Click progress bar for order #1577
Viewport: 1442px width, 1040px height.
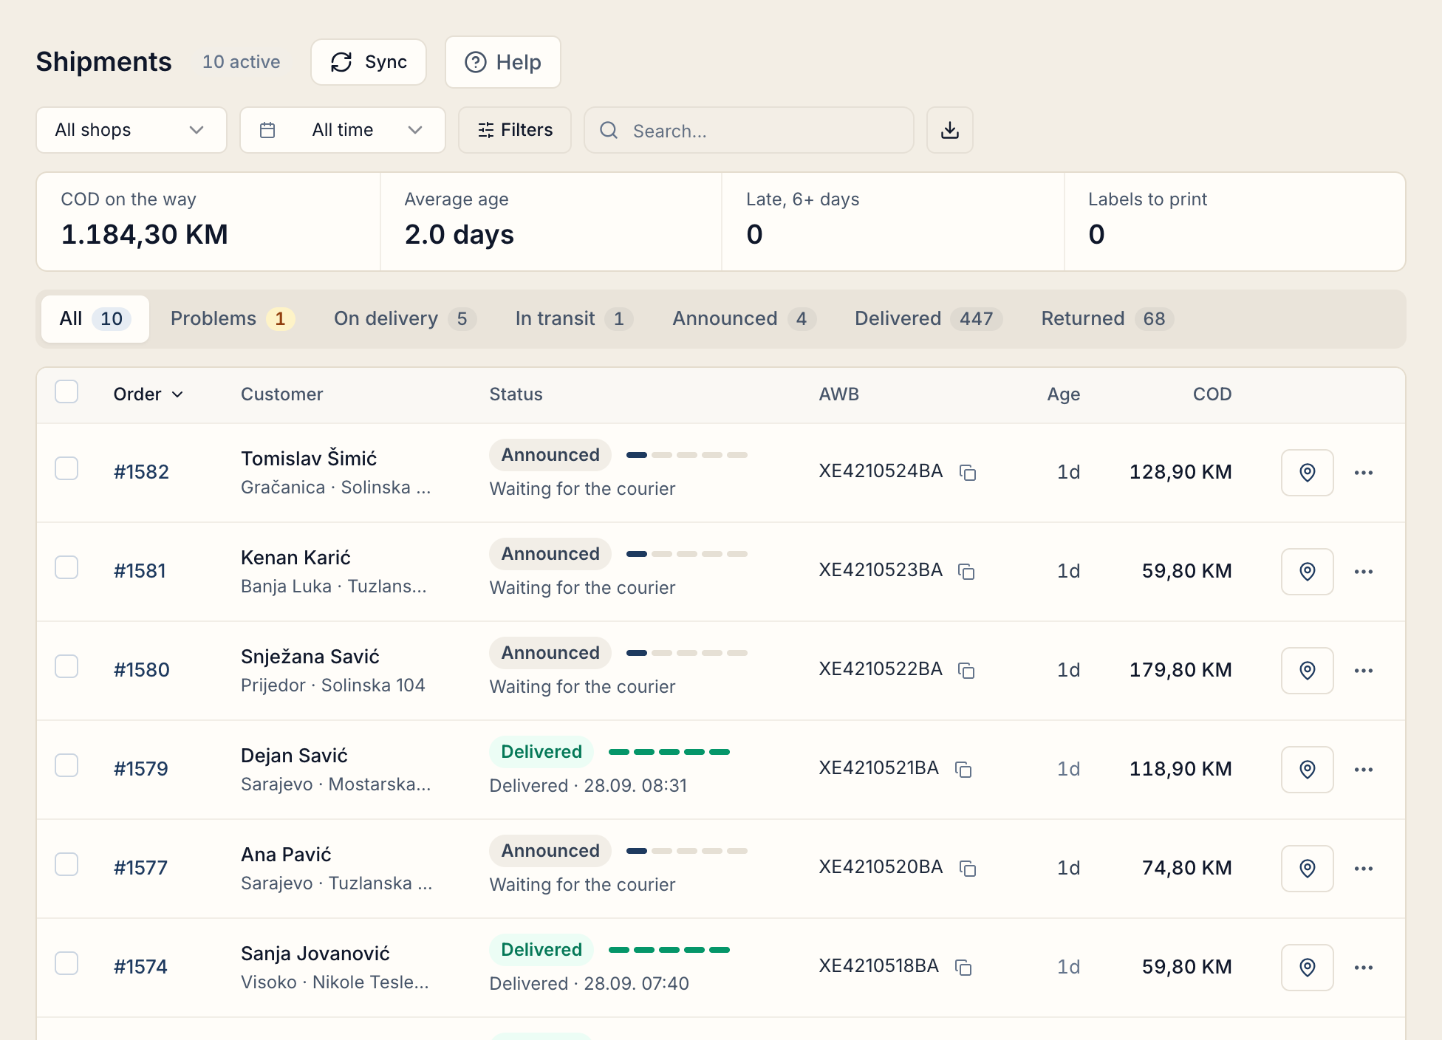687,851
